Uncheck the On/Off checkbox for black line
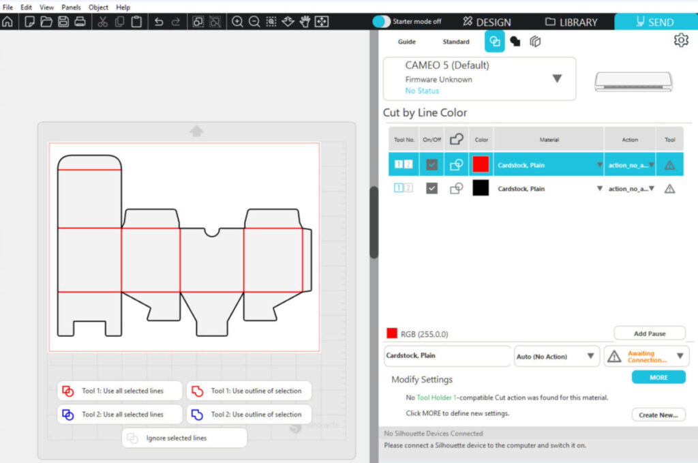 [x=432, y=188]
